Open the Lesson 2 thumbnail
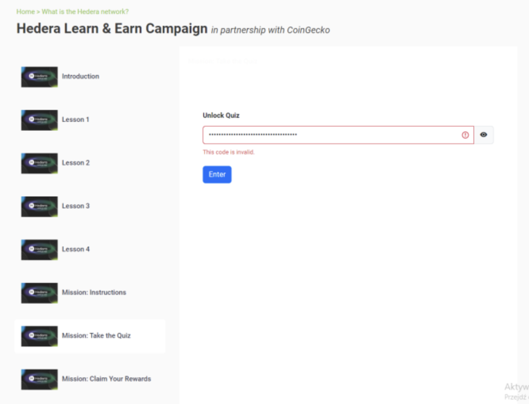This screenshot has width=529, height=404. click(x=39, y=163)
